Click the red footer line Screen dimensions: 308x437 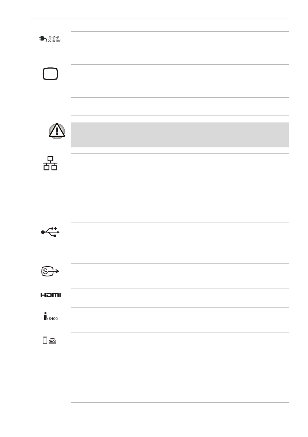(159, 416)
